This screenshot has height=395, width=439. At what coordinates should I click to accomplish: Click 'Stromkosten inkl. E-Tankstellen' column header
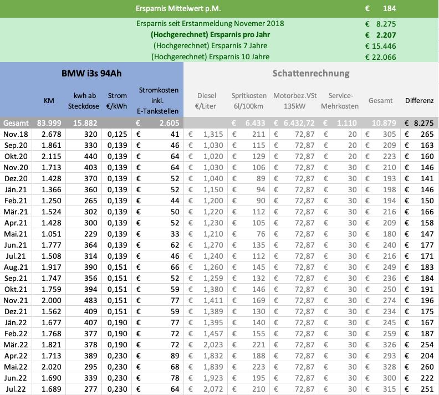pos(157,101)
